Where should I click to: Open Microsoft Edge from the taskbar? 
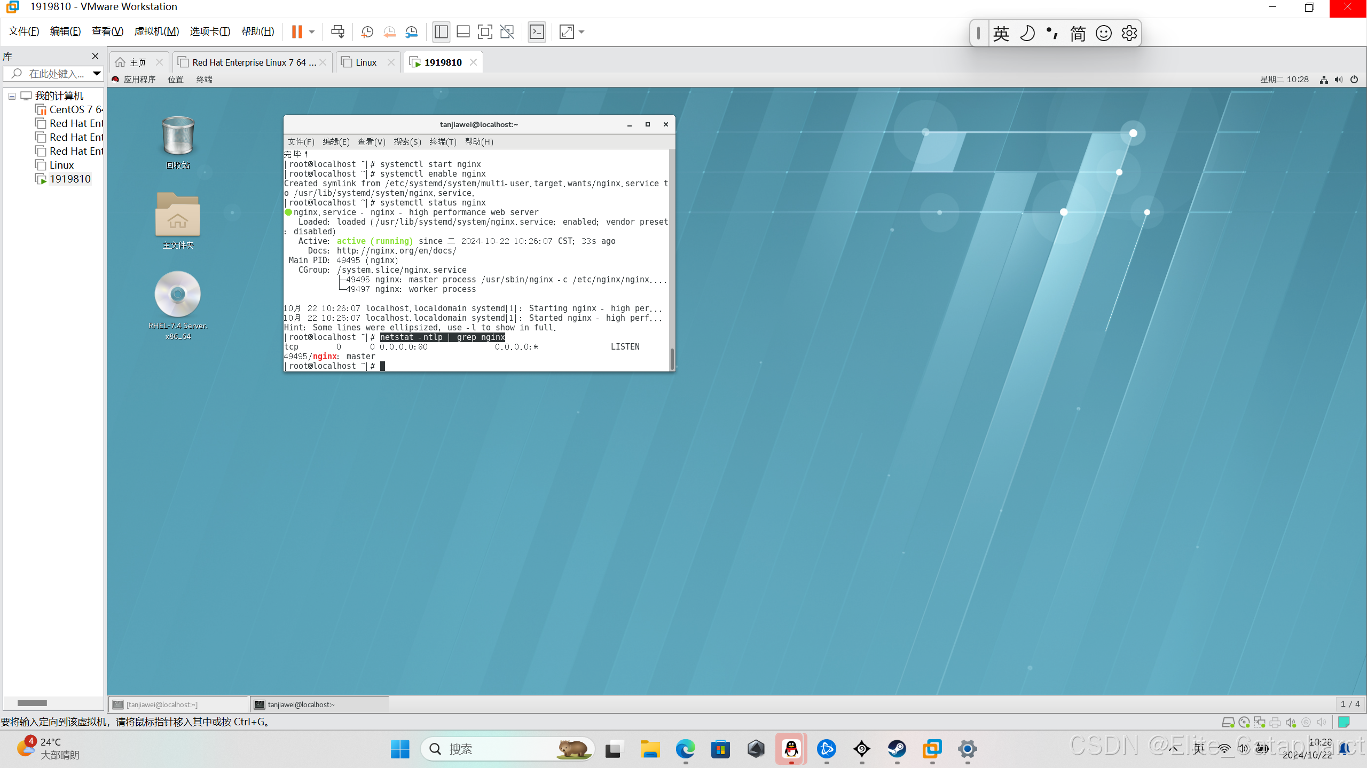coord(685,749)
